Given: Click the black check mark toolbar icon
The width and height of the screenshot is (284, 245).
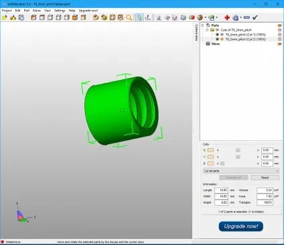Looking at the screenshot, I should click(x=255, y=17).
